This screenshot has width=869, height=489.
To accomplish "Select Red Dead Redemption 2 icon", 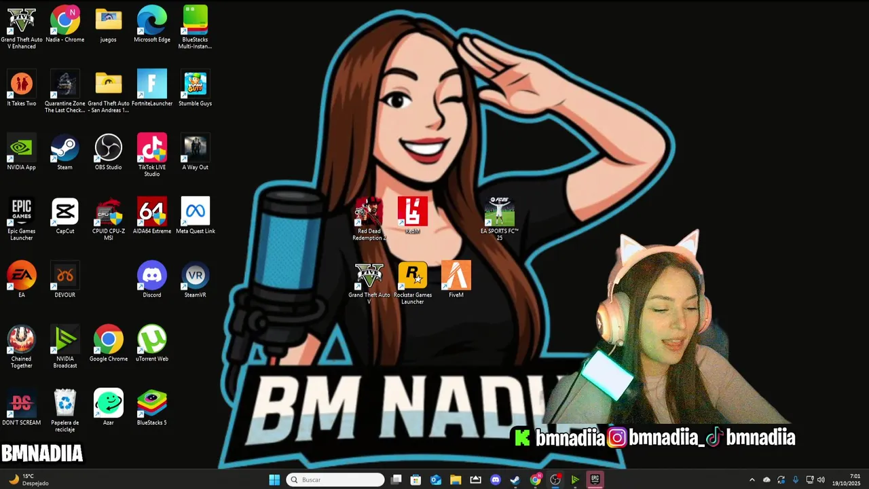I will (369, 219).
